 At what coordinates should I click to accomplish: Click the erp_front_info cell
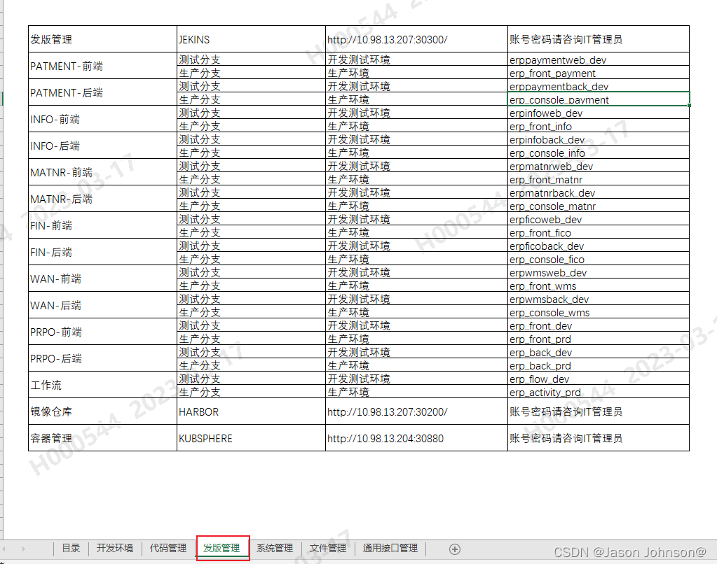[x=599, y=125]
